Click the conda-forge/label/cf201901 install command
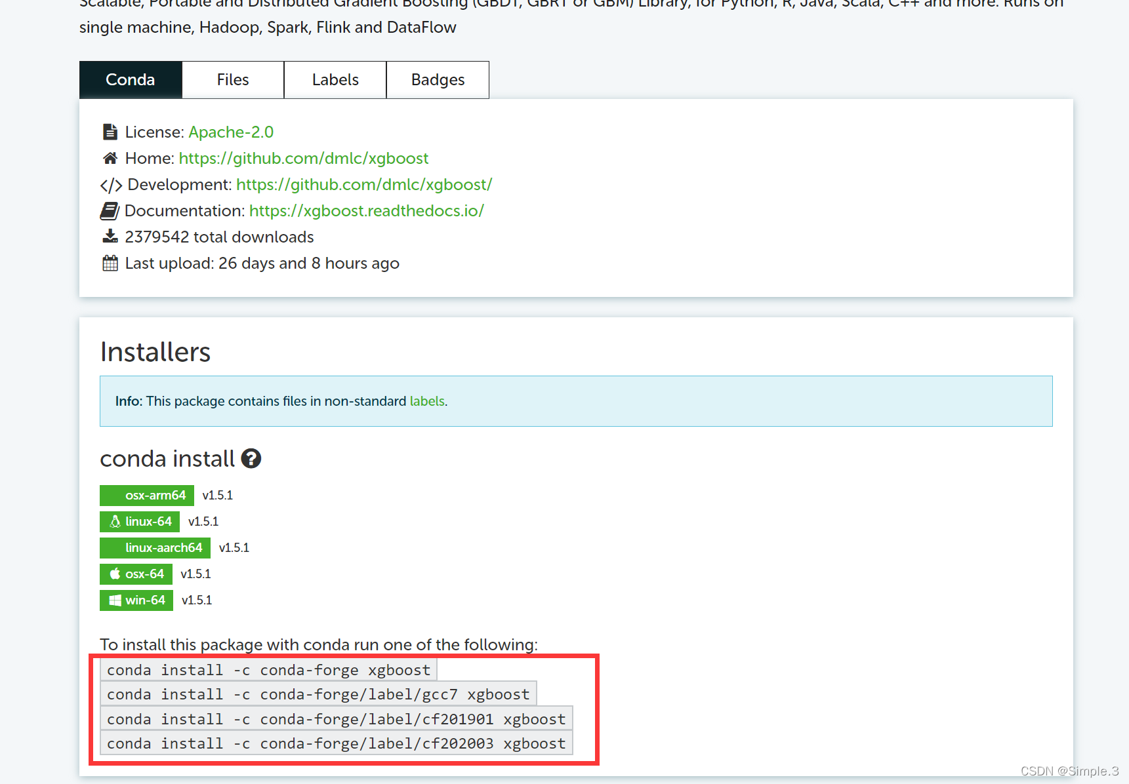The height and width of the screenshot is (784, 1129). pos(336,719)
